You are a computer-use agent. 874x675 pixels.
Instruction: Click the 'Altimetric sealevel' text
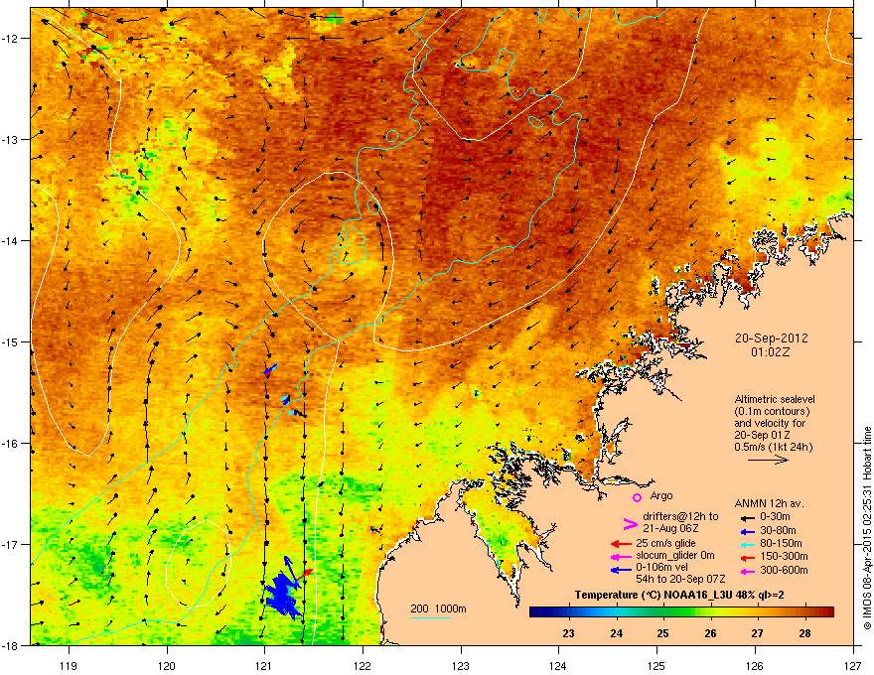tap(775, 399)
